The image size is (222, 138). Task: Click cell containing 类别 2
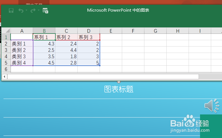(x=22, y=50)
